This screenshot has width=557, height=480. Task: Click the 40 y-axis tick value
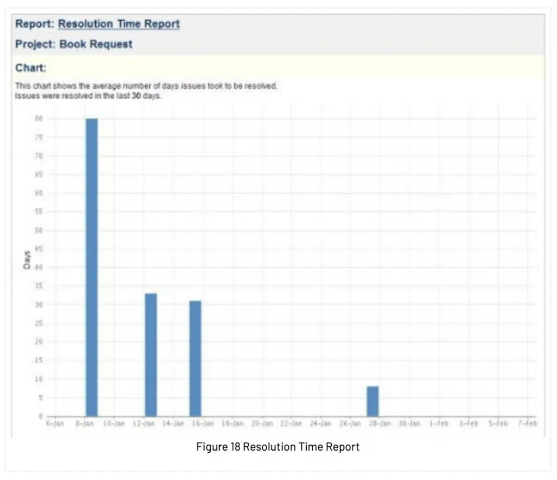pyautogui.click(x=39, y=267)
